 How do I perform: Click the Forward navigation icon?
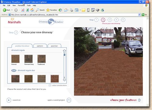point(16,10)
